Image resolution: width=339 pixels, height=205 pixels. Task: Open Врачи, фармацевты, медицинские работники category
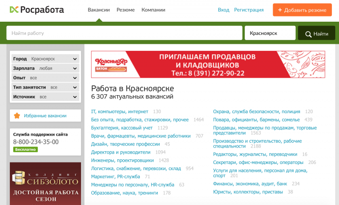point(141,136)
